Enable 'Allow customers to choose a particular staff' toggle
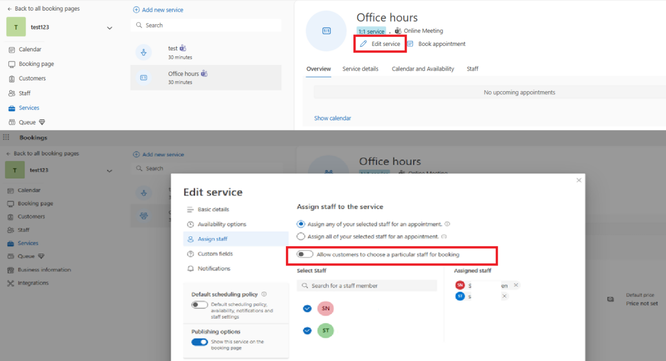 tap(305, 254)
